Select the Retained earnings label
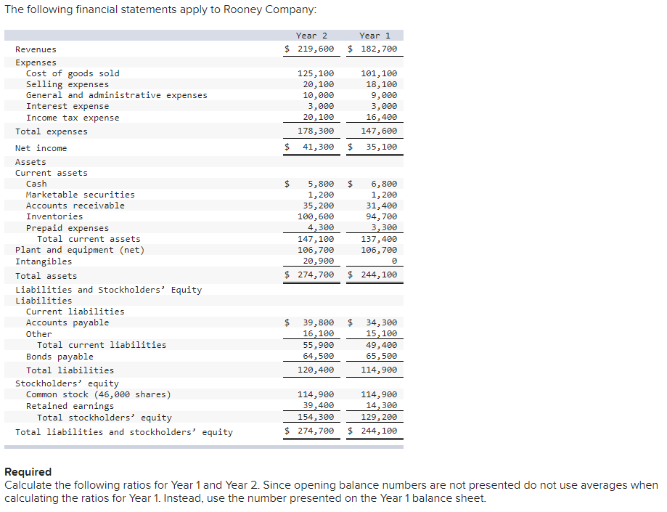The height and width of the screenshot is (512, 667). (70, 406)
